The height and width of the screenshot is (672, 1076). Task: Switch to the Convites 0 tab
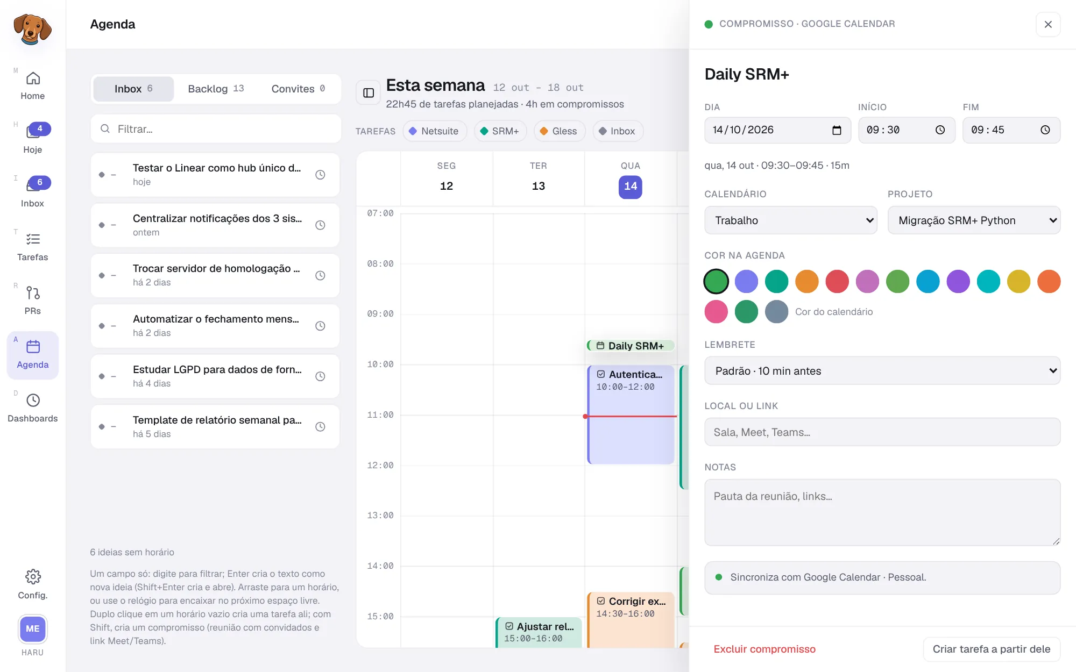click(x=298, y=89)
